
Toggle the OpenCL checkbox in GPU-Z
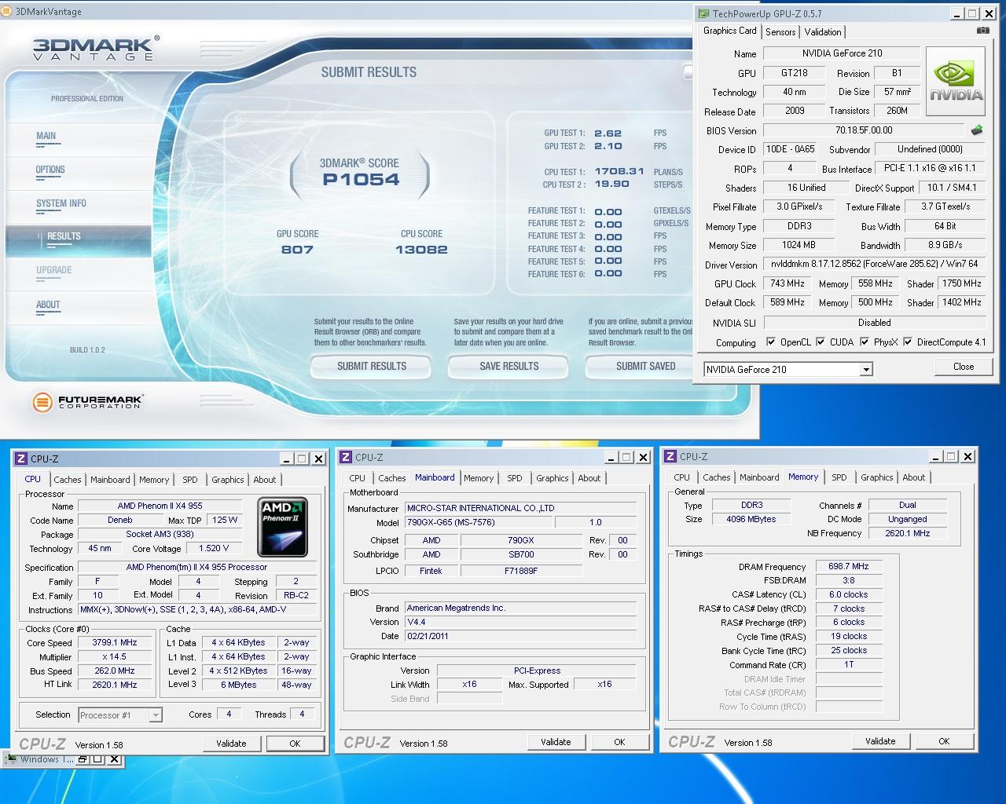pos(771,342)
